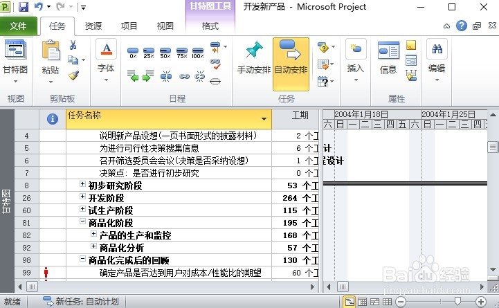Click the Task Usage view icon in status bar
The width and height of the screenshot is (499, 308).
click(362, 302)
